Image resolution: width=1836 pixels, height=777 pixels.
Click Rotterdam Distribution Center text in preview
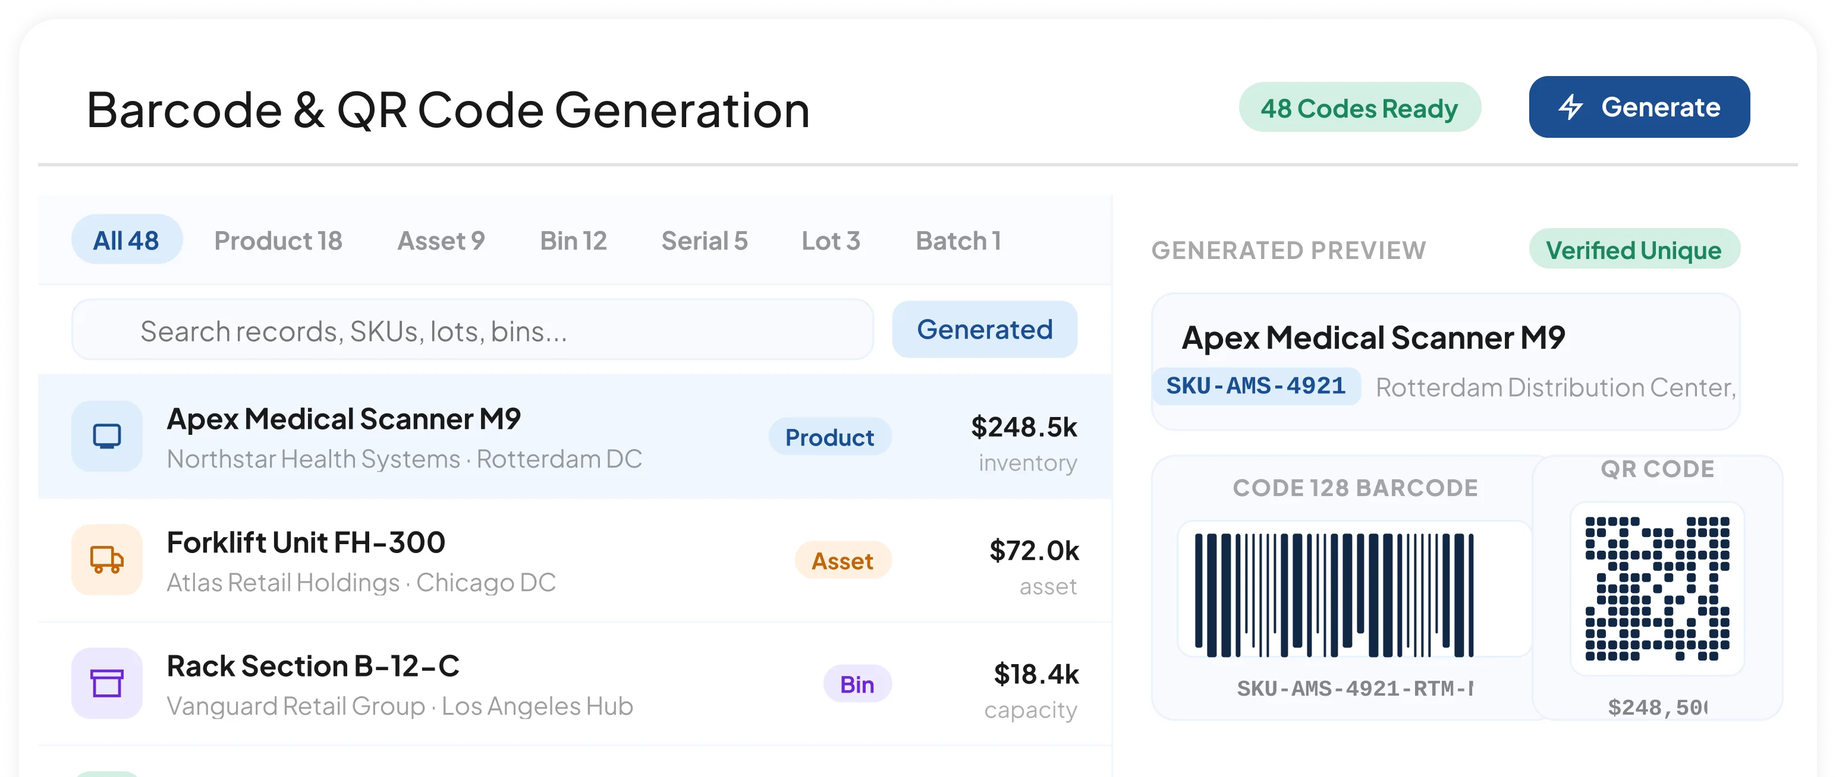coord(1555,387)
